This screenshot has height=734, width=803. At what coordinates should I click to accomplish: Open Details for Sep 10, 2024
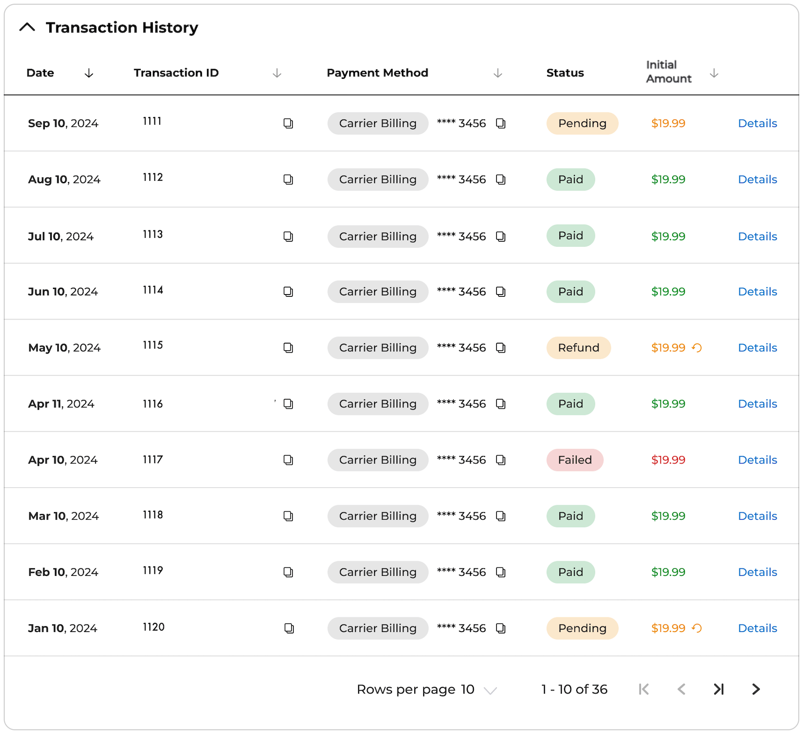point(757,123)
